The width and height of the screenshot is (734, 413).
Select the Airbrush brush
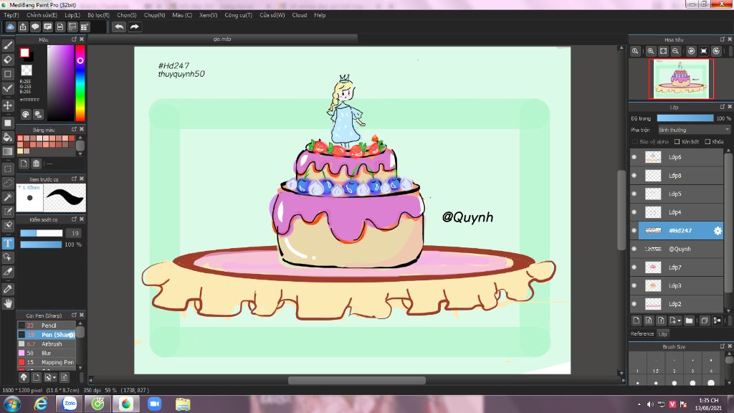(x=47, y=343)
